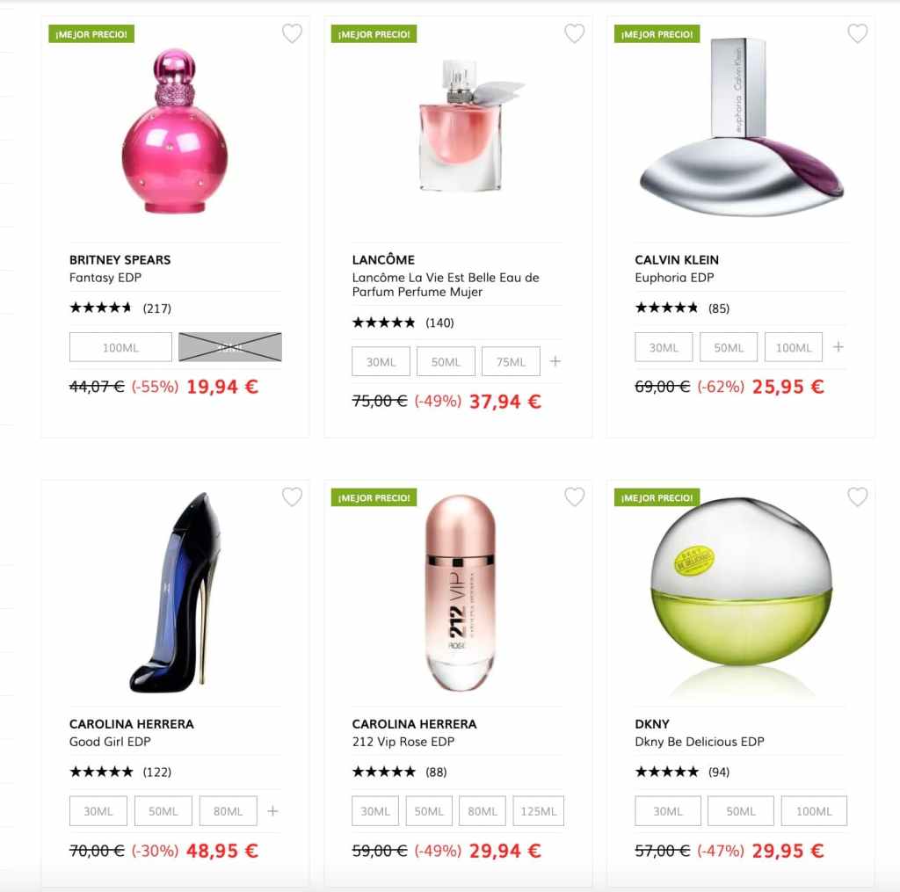Open Fantasy EDP product title link

105,278
